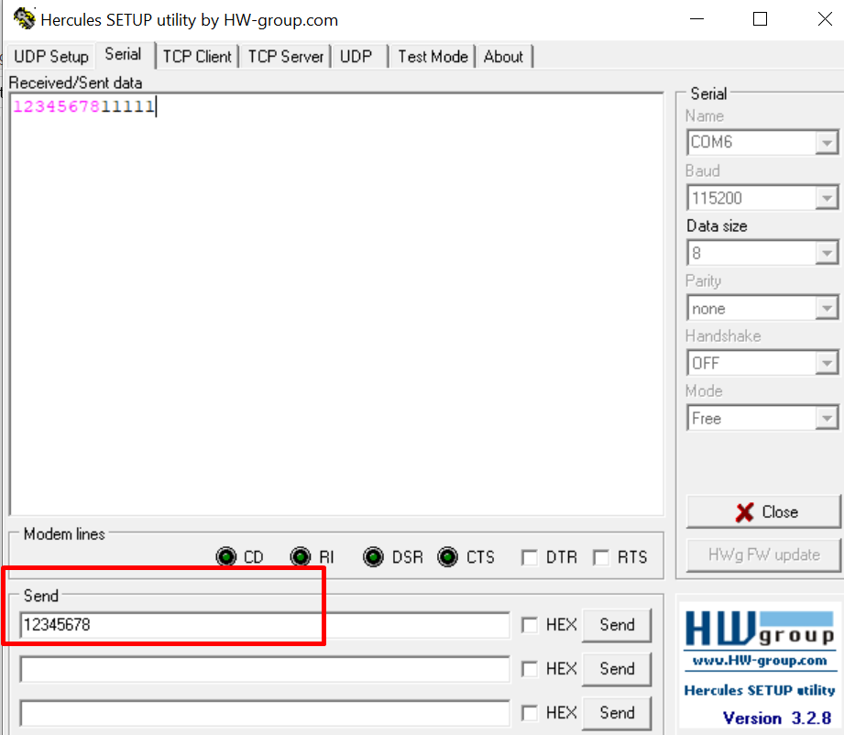This screenshot has width=844, height=735.
Task: Click the Send field containing 12345678
Action: pyautogui.click(x=266, y=624)
